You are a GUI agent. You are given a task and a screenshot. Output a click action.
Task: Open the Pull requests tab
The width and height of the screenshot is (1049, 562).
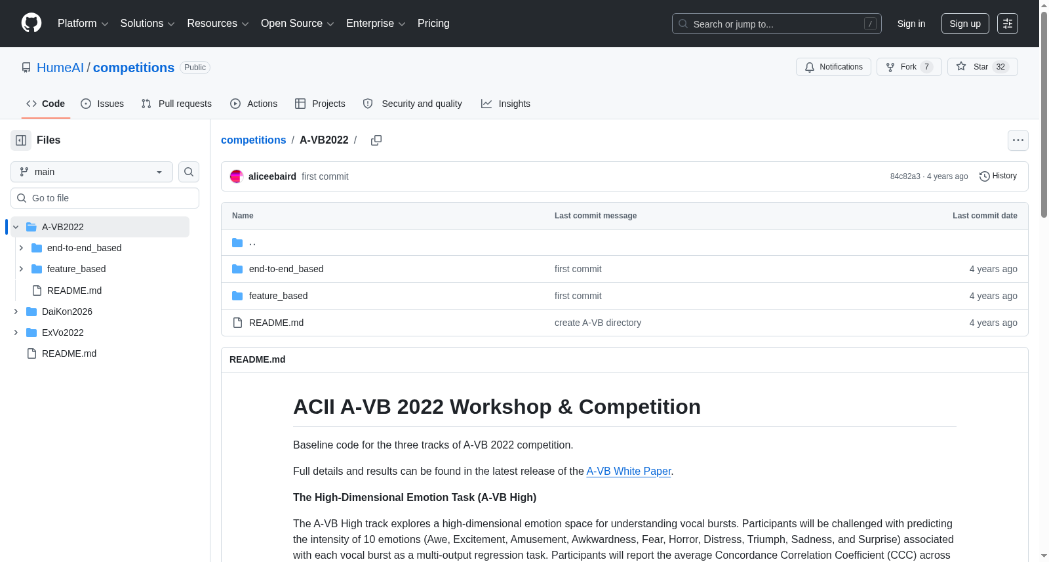(176, 104)
